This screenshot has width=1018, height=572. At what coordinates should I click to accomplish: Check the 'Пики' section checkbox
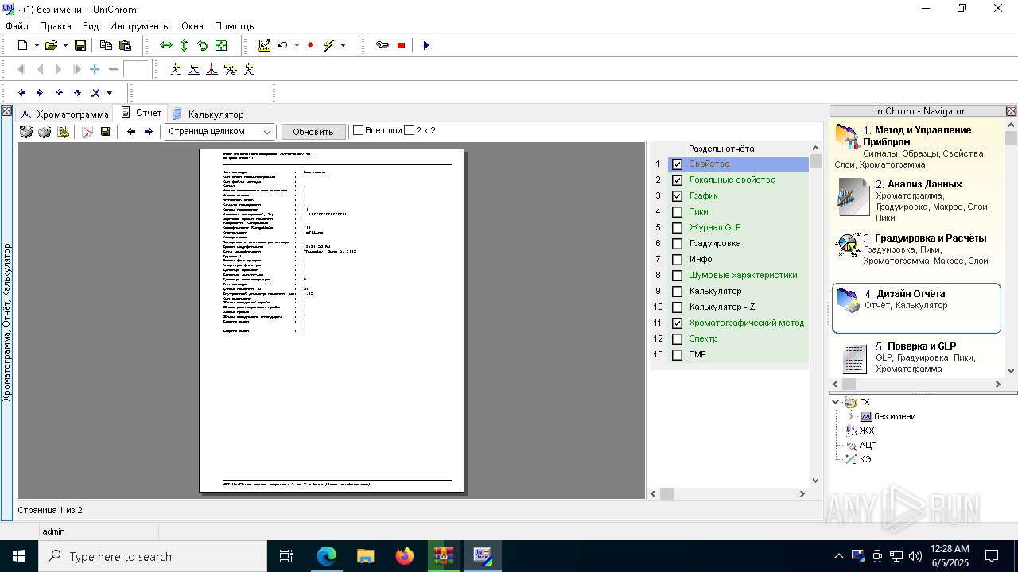click(x=677, y=212)
